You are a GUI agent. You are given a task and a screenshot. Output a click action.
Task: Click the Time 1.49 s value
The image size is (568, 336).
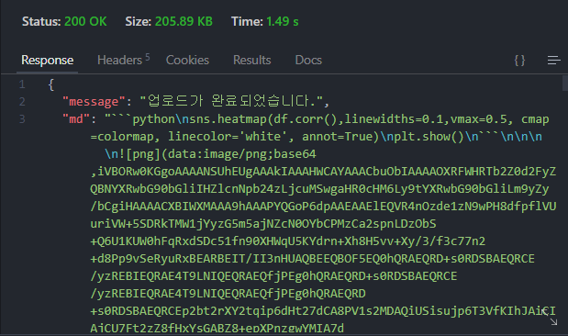coord(283,21)
